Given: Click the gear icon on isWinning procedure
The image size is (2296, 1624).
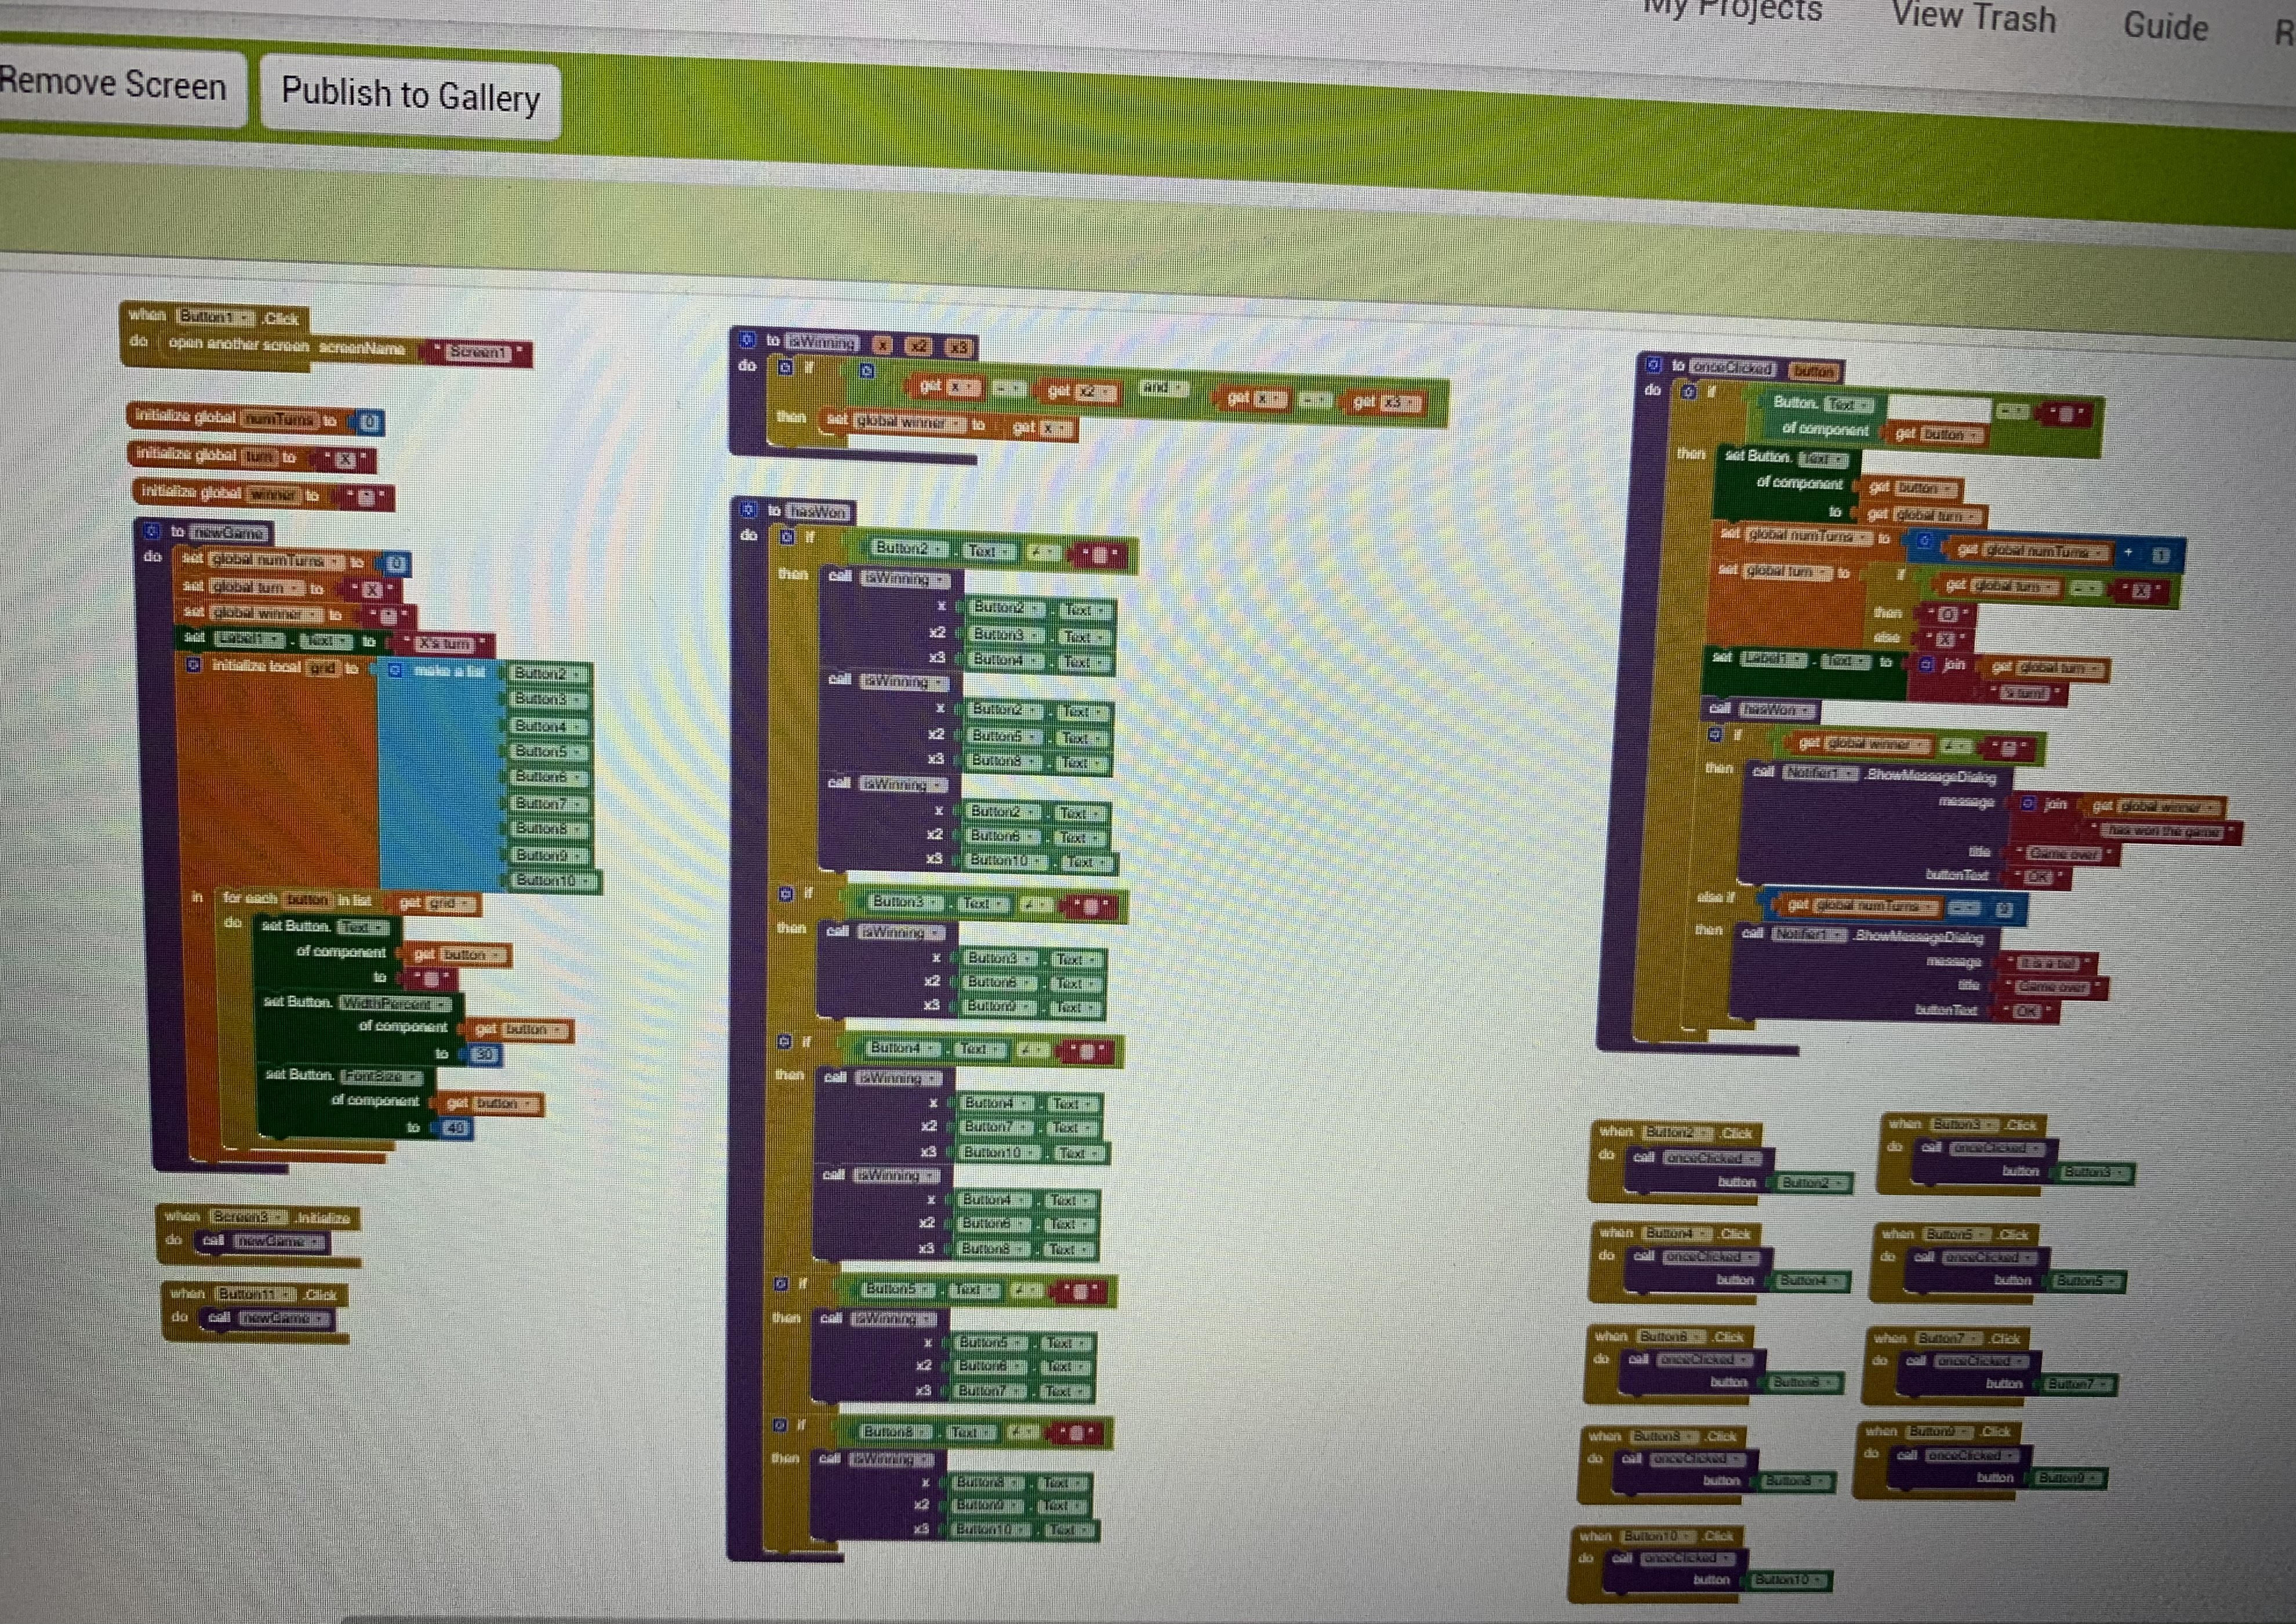Looking at the screenshot, I should point(747,340).
